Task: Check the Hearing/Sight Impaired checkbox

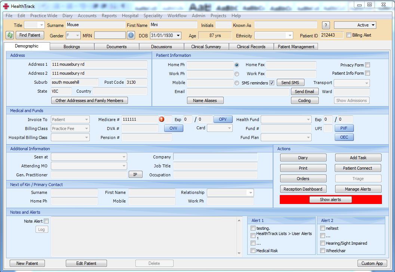Action: click(x=322, y=243)
